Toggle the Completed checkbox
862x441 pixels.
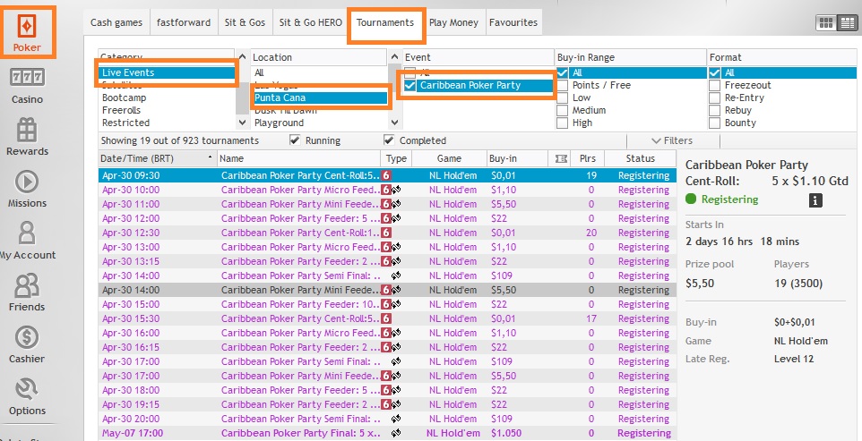pyautogui.click(x=389, y=140)
